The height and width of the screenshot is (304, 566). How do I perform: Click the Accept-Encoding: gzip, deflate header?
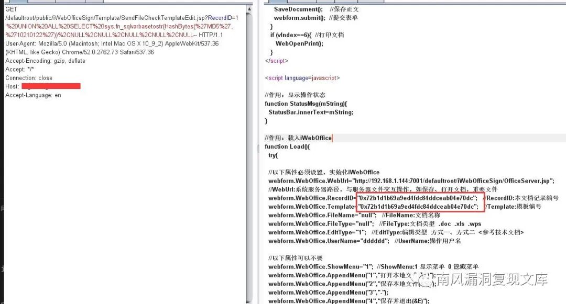(x=45, y=61)
